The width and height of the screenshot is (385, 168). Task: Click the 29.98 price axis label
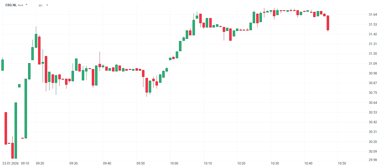(373, 160)
